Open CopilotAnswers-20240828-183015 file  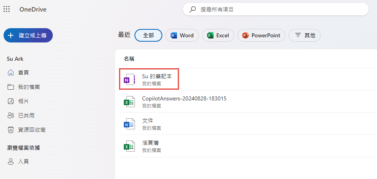pos(185,99)
